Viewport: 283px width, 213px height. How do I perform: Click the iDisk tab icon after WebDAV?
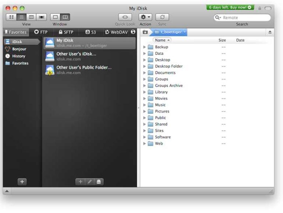click(x=133, y=32)
